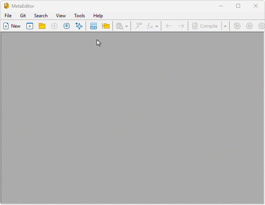This screenshot has width=265, height=205.
Task: Open the AI assistant sparkle icon
Action: (79, 26)
